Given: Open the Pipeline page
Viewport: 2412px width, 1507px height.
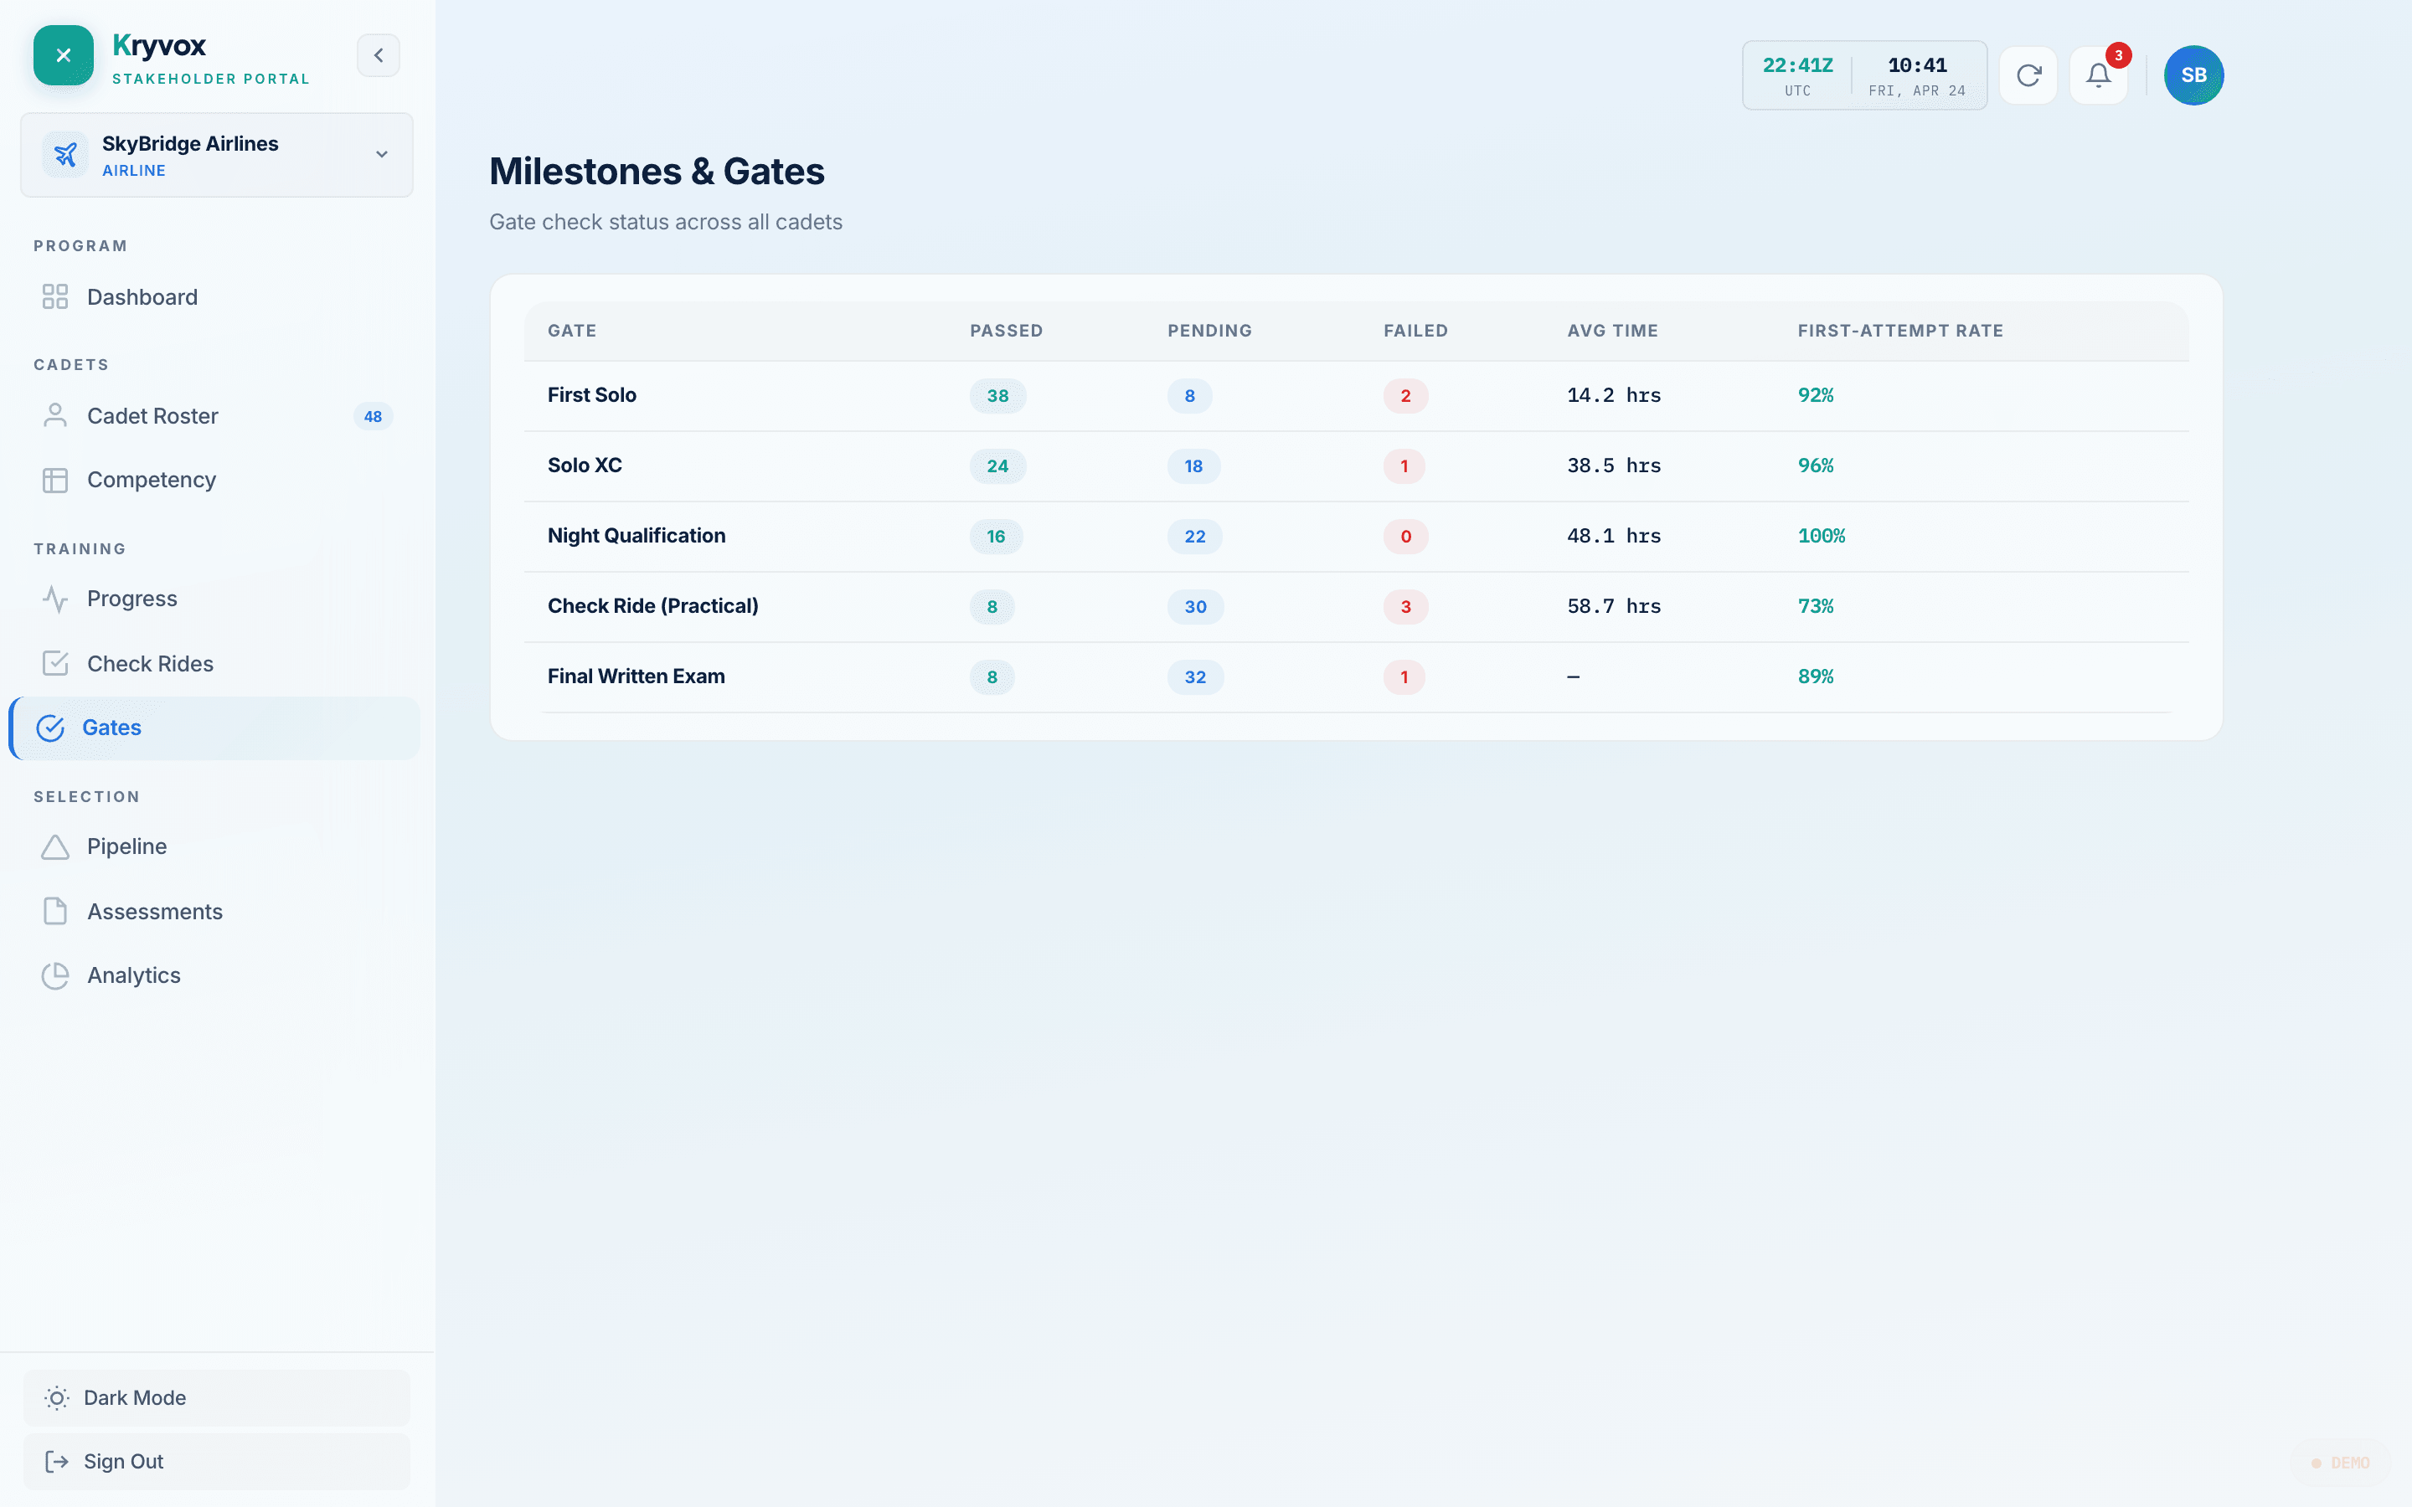Looking at the screenshot, I should [x=216, y=847].
